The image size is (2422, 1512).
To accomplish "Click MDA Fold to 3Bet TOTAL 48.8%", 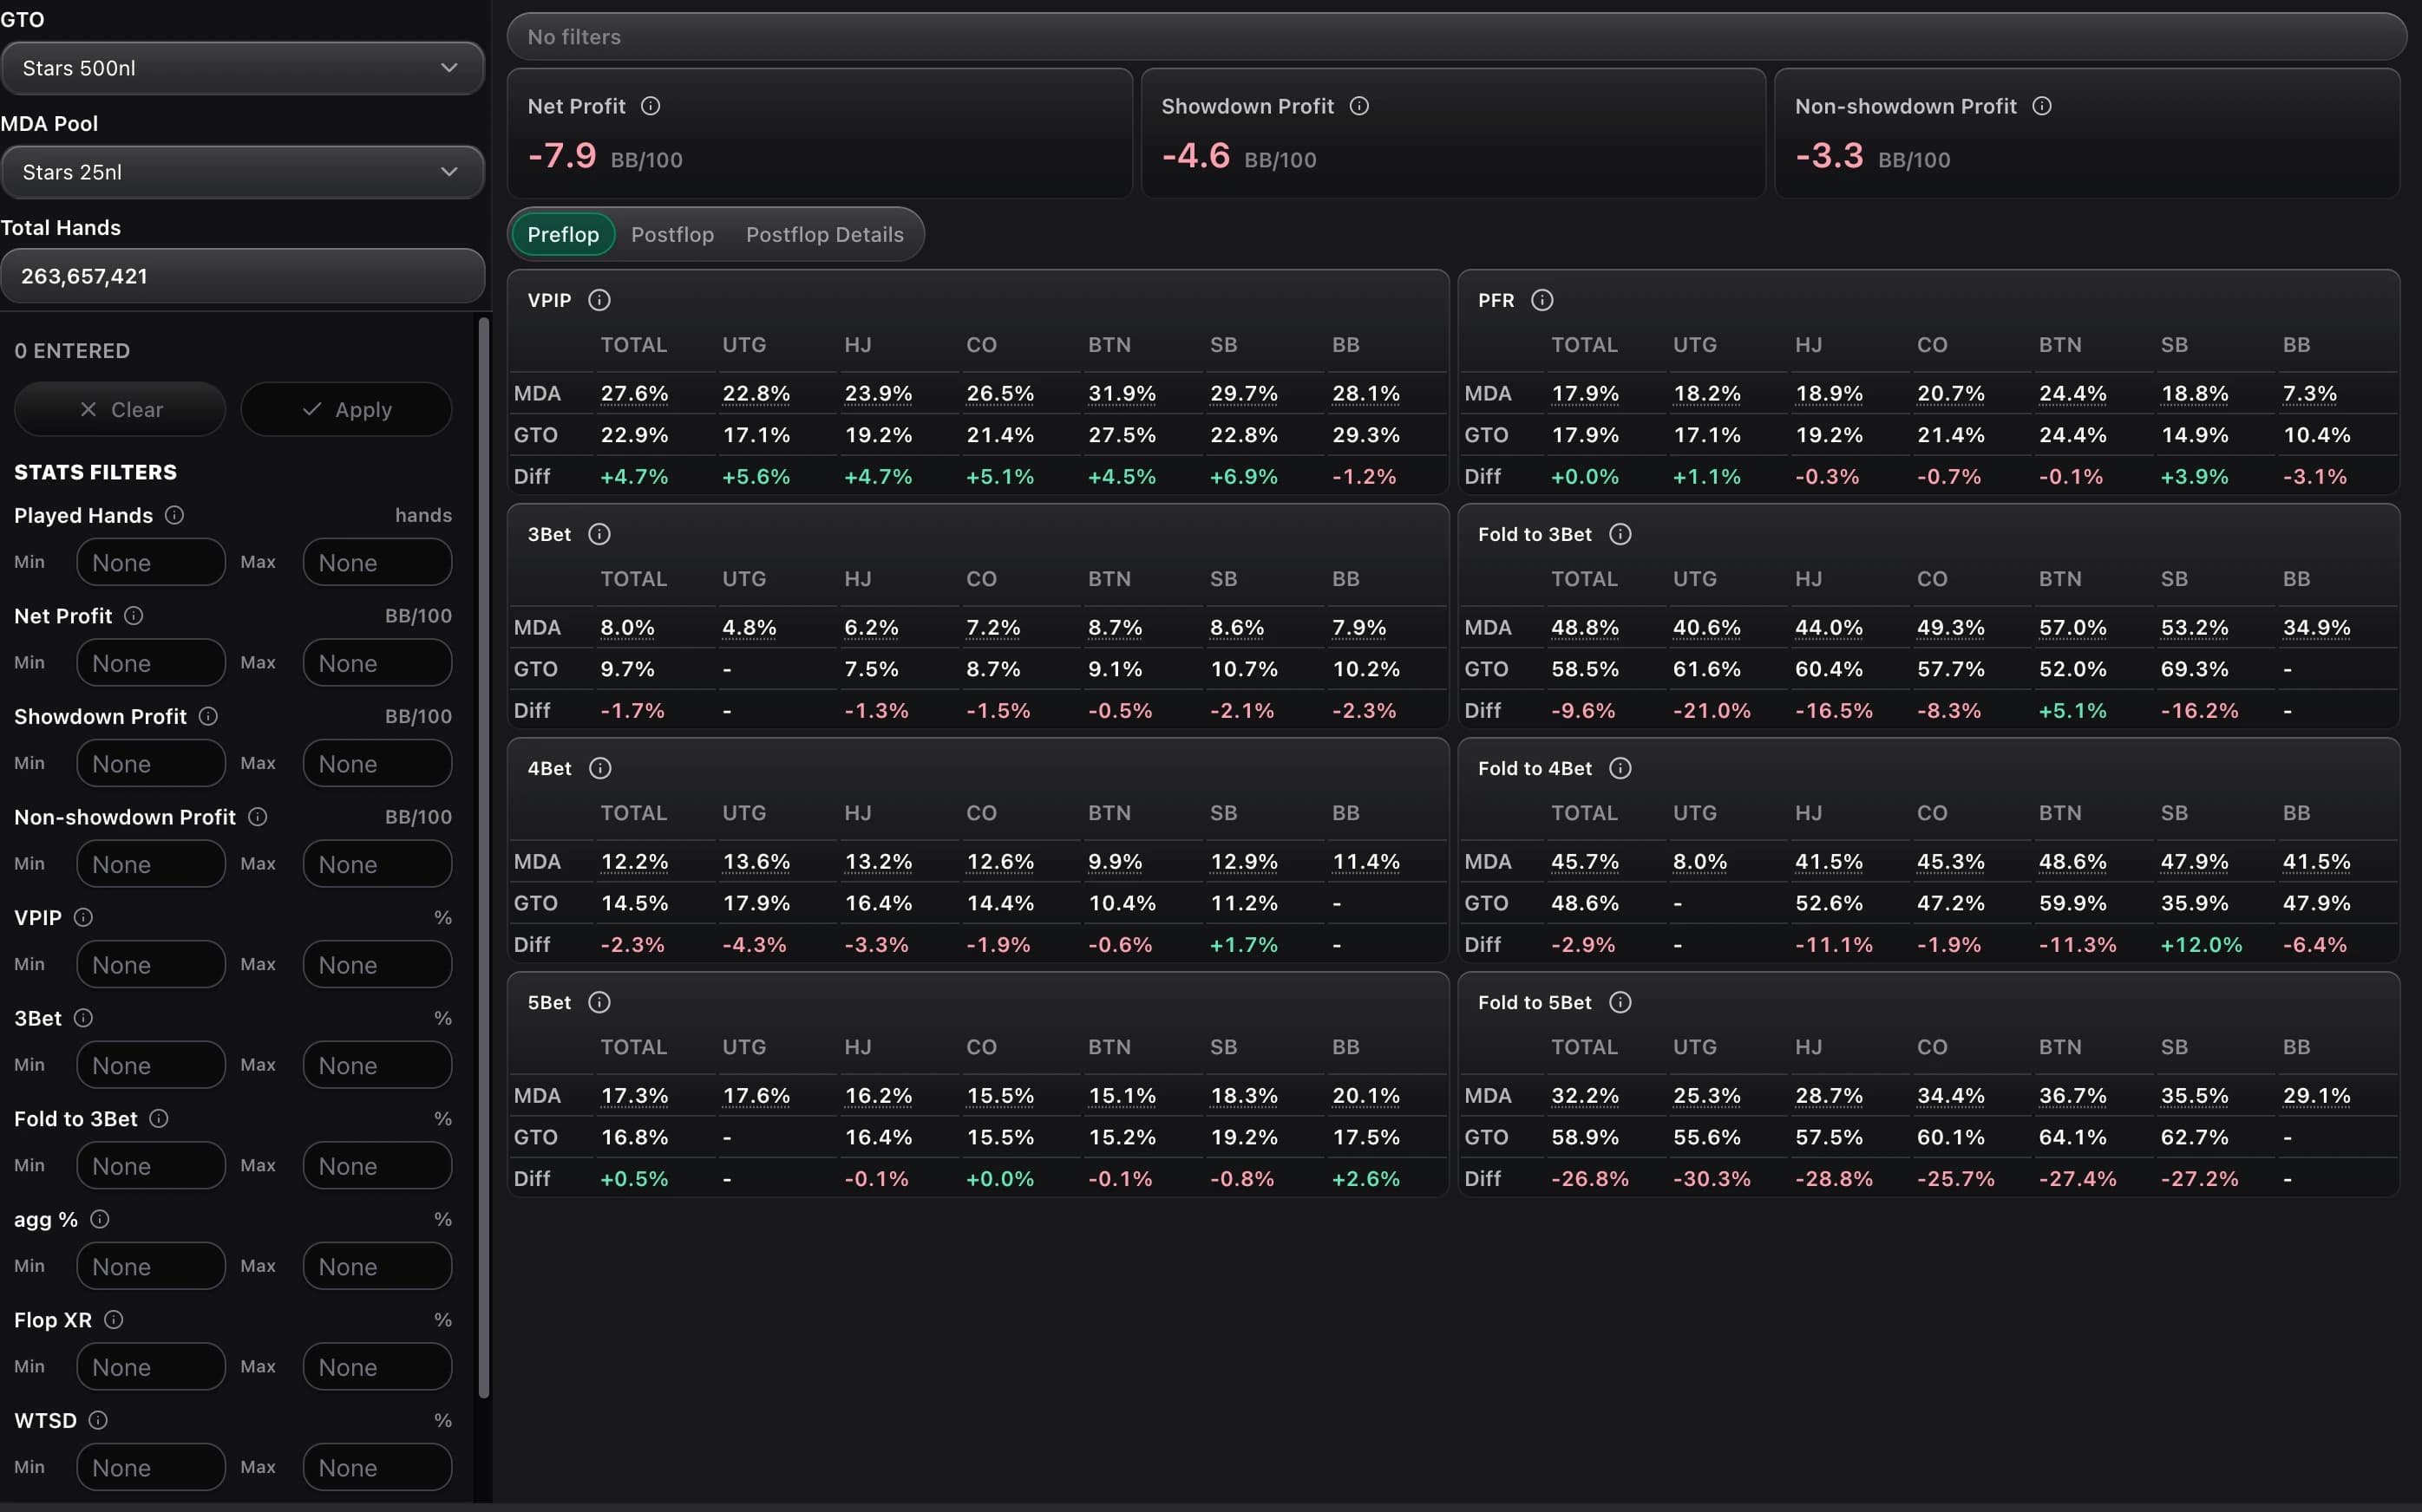I will 1585,628.
